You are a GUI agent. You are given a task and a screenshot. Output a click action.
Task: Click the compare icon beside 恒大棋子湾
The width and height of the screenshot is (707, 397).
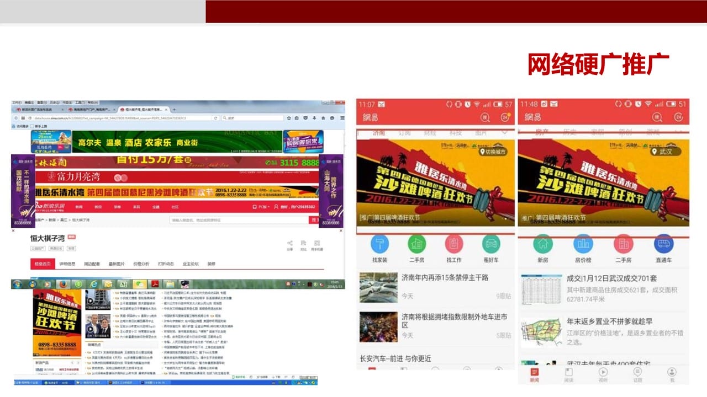pyautogui.click(x=303, y=244)
